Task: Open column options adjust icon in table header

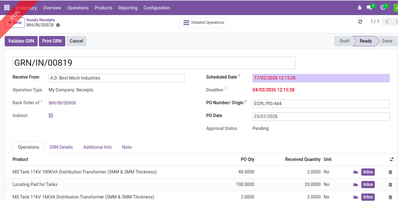Action: 392,159
